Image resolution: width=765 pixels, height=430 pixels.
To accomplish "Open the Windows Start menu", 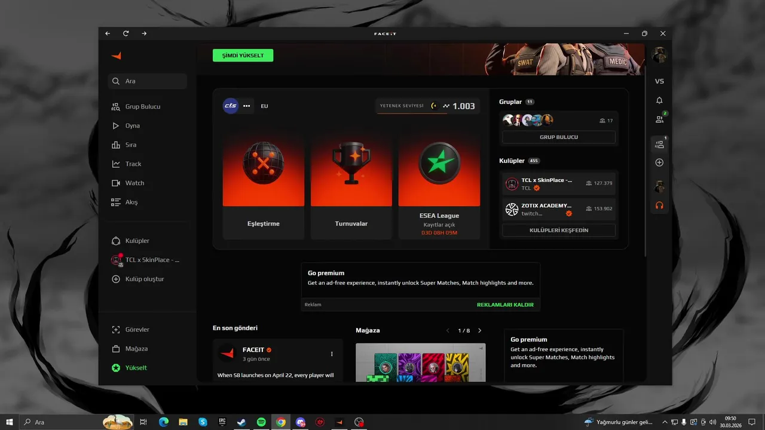I will click(x=9, y=422).
